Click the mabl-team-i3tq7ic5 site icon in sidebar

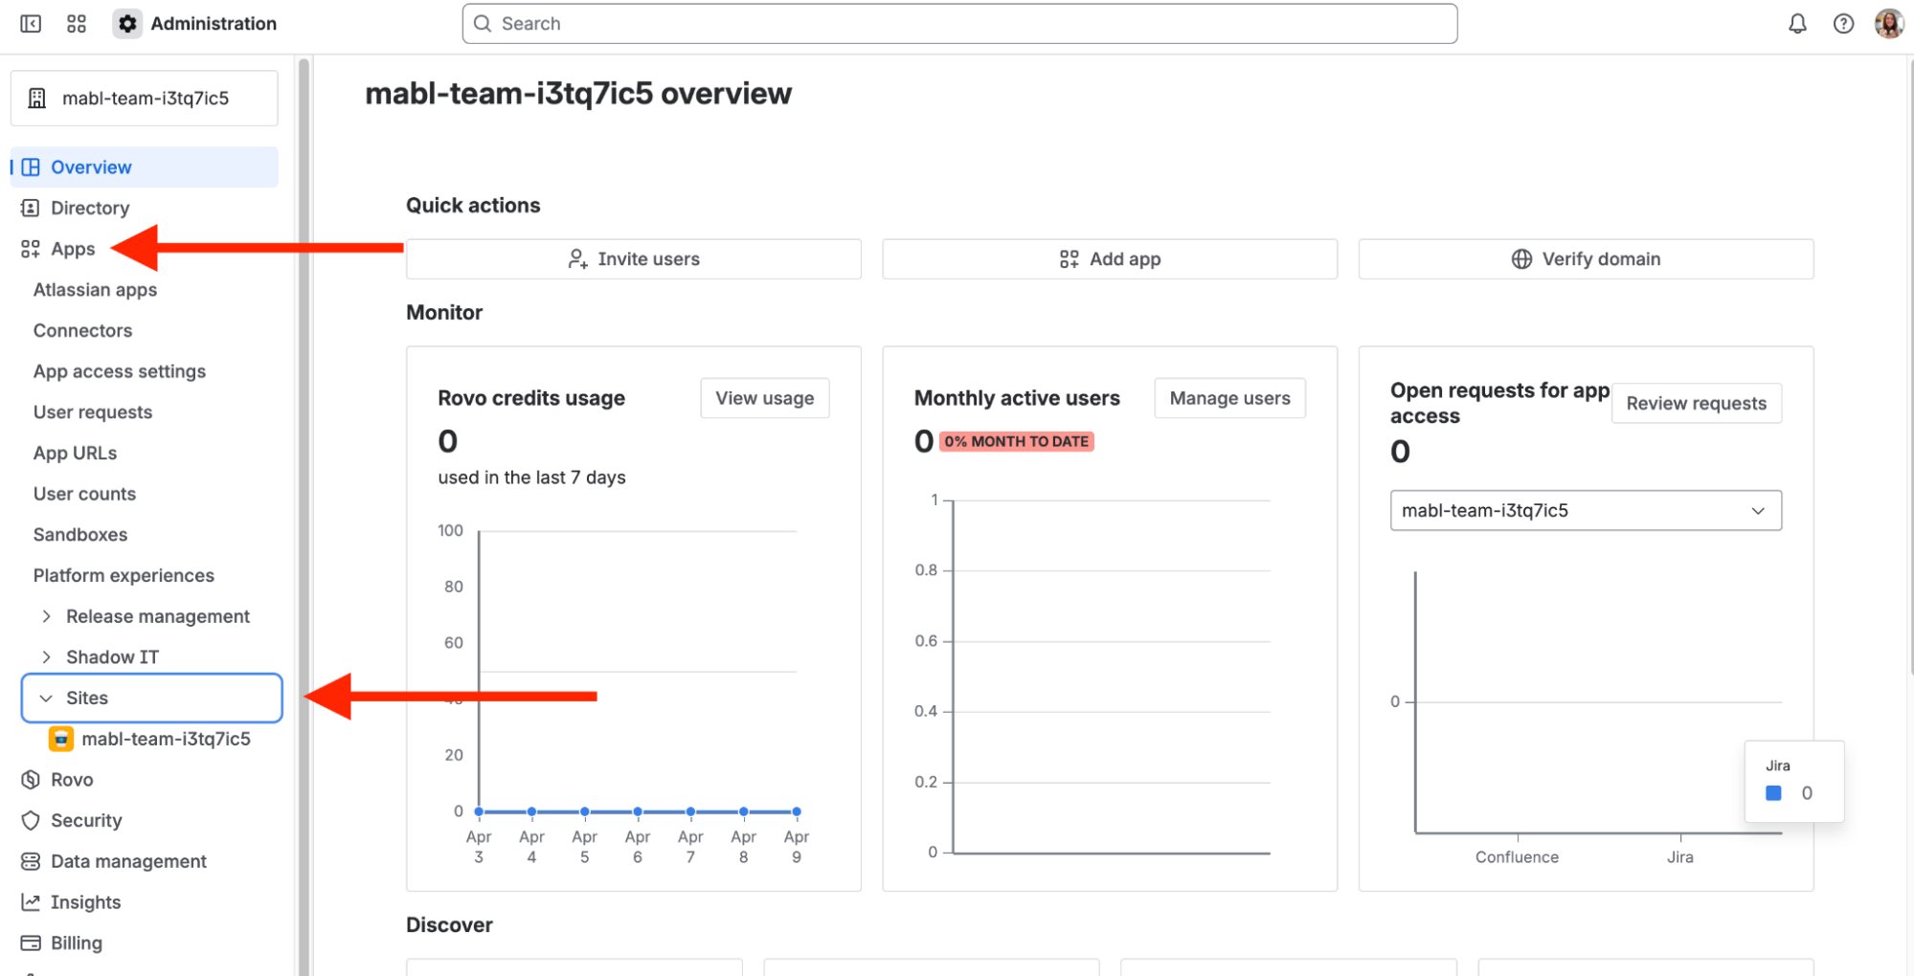pyautogui.click(x=61, y=739)
